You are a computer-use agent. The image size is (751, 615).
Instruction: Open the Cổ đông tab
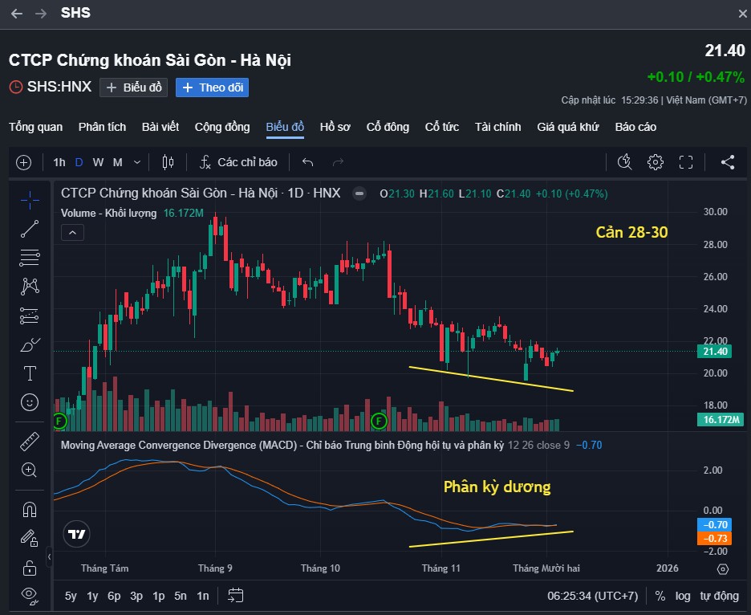[x=388, y=127]
